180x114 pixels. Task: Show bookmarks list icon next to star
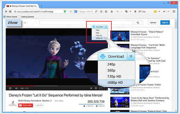coord(106,12)
